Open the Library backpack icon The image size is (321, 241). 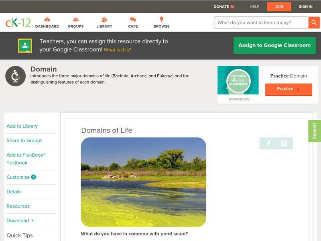(104, 19)
